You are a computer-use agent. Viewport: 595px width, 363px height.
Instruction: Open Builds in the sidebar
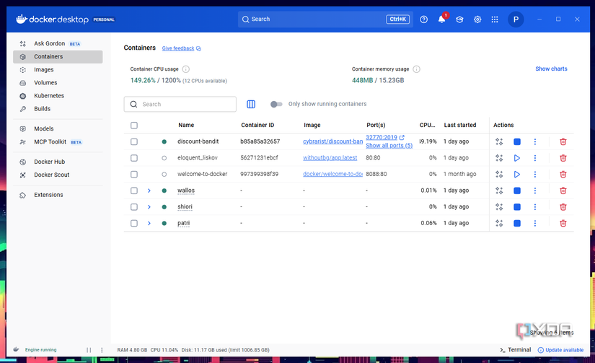(x=58, y=109)
